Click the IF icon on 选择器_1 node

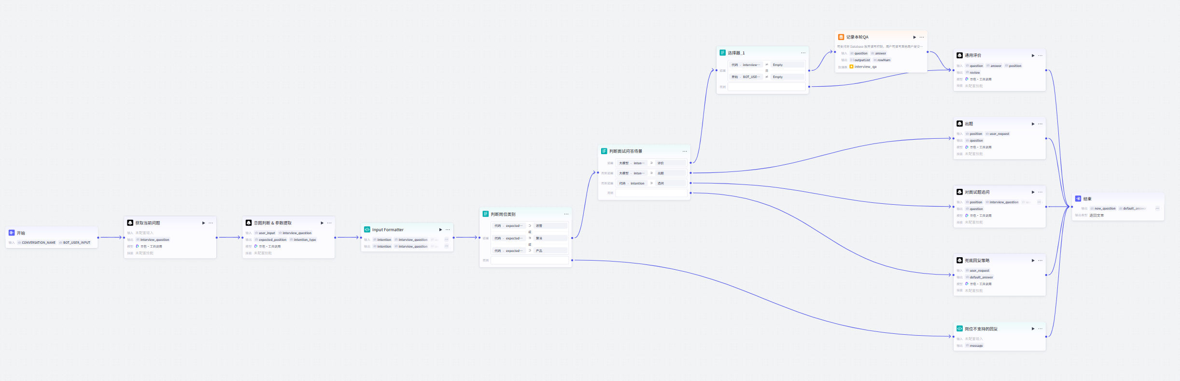point(723,53)
